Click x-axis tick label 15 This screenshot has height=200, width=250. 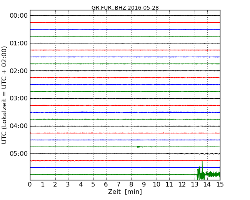220,185
